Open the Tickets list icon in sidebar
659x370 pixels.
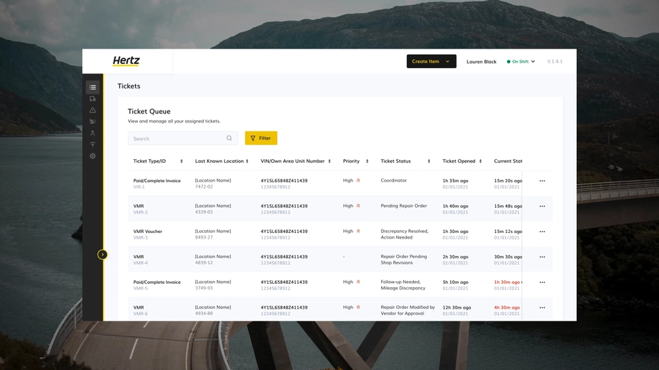click(x=93, y=87)
